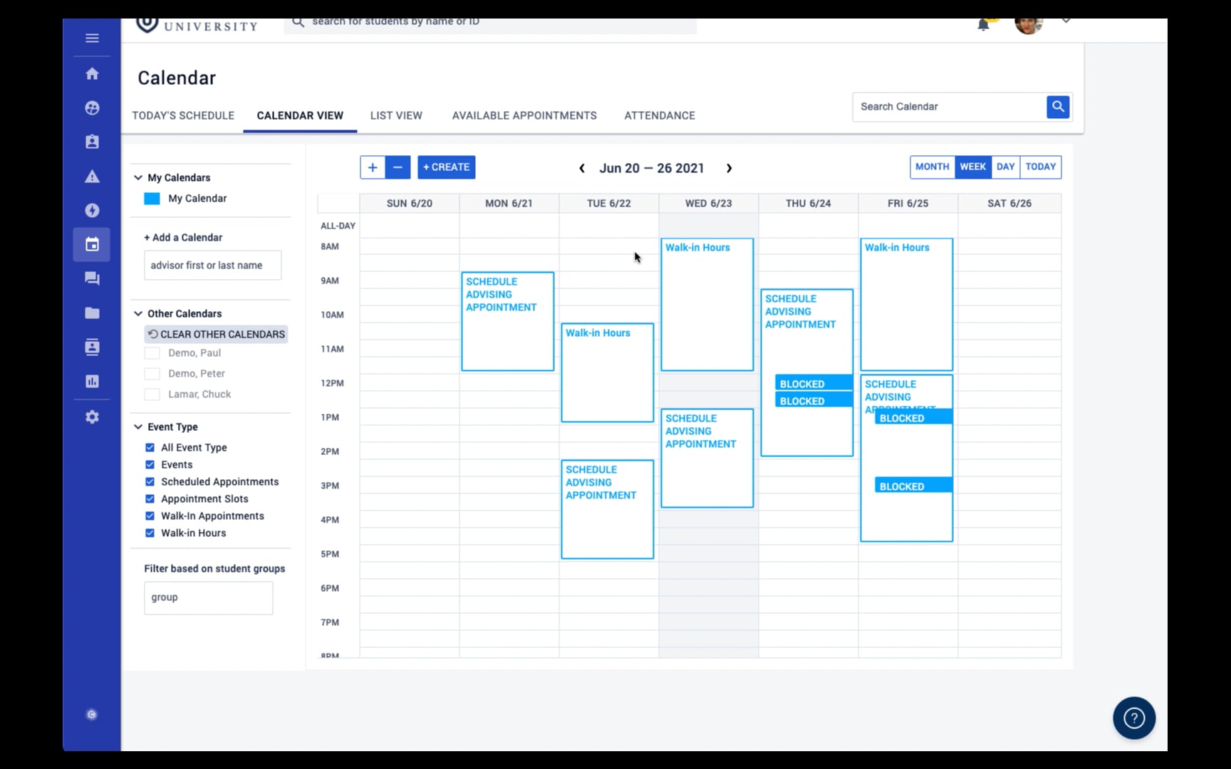Collapse the Event Type section

137,427
